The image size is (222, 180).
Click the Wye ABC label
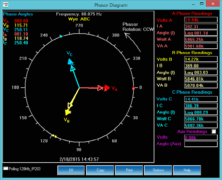[79, 19]
